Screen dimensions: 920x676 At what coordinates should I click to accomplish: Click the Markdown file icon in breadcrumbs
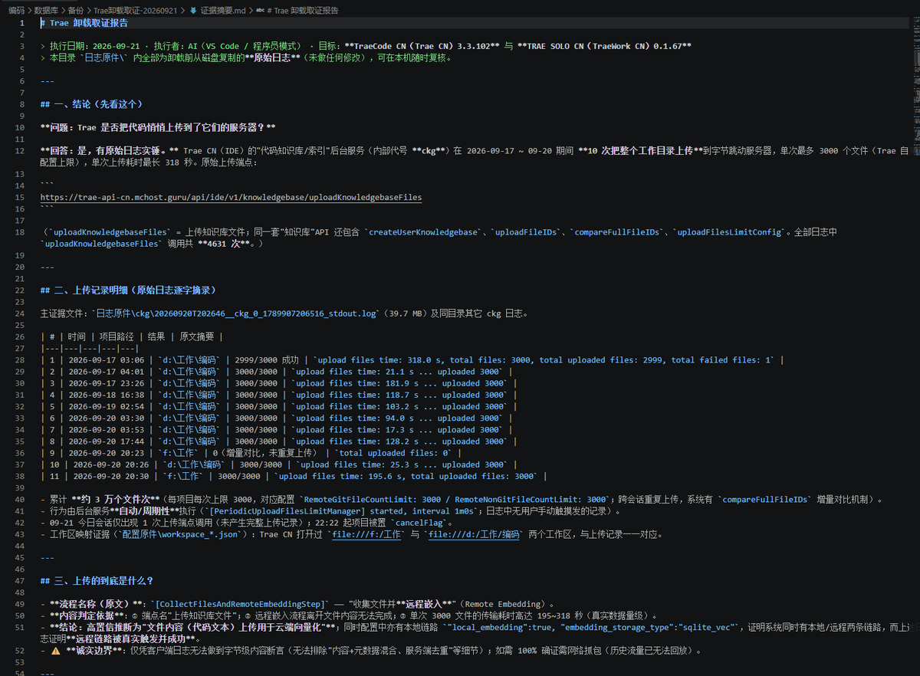pyautogui.click(x=192, y=11)
